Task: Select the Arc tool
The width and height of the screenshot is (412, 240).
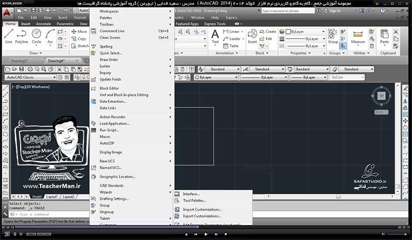Action: [50, 36]
